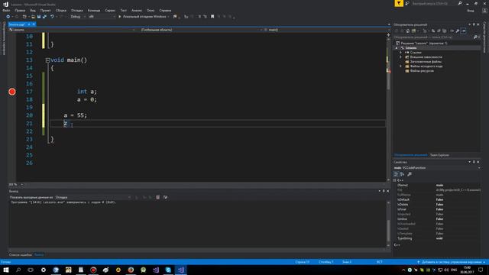Click the Undo toolbar icon
This screenshot has width=489, height=275.
pyautogui.click(x=52, y=17)
